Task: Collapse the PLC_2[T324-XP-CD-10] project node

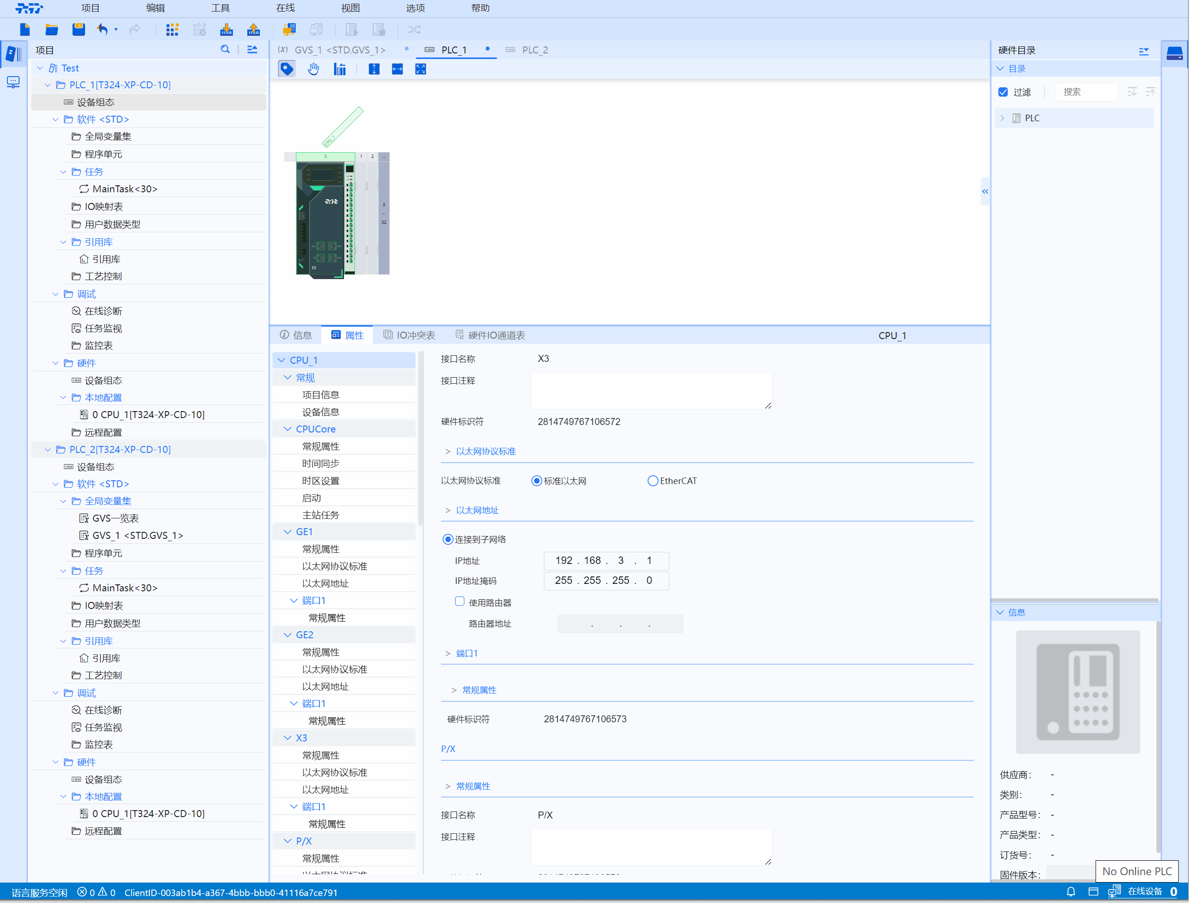Action: [48, 449]
